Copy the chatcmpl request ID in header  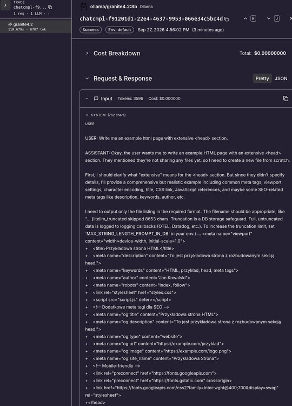coord(227,19)
